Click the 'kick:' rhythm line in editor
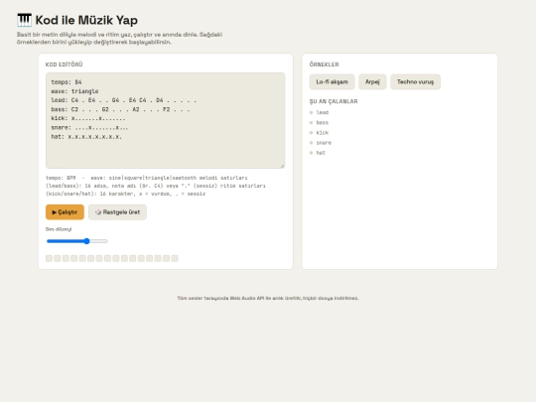Screen dimensions: 536x402 (x=88, y=119)
